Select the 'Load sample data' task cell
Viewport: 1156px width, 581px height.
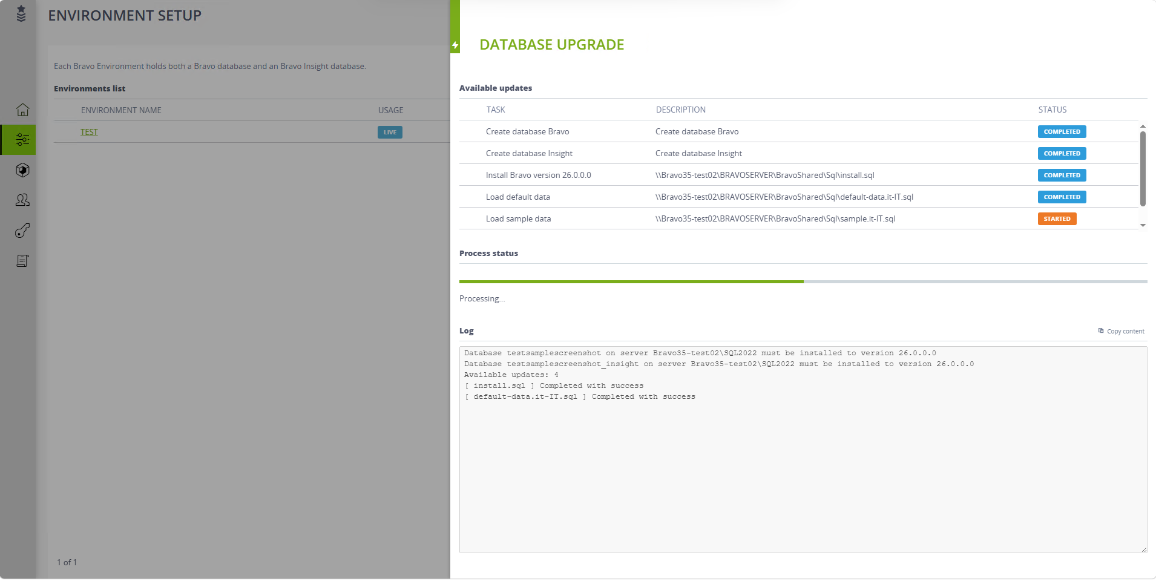518,218
